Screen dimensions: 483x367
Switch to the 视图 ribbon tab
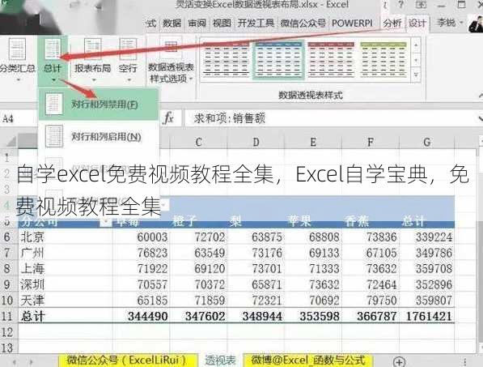(x=222, y=23)
